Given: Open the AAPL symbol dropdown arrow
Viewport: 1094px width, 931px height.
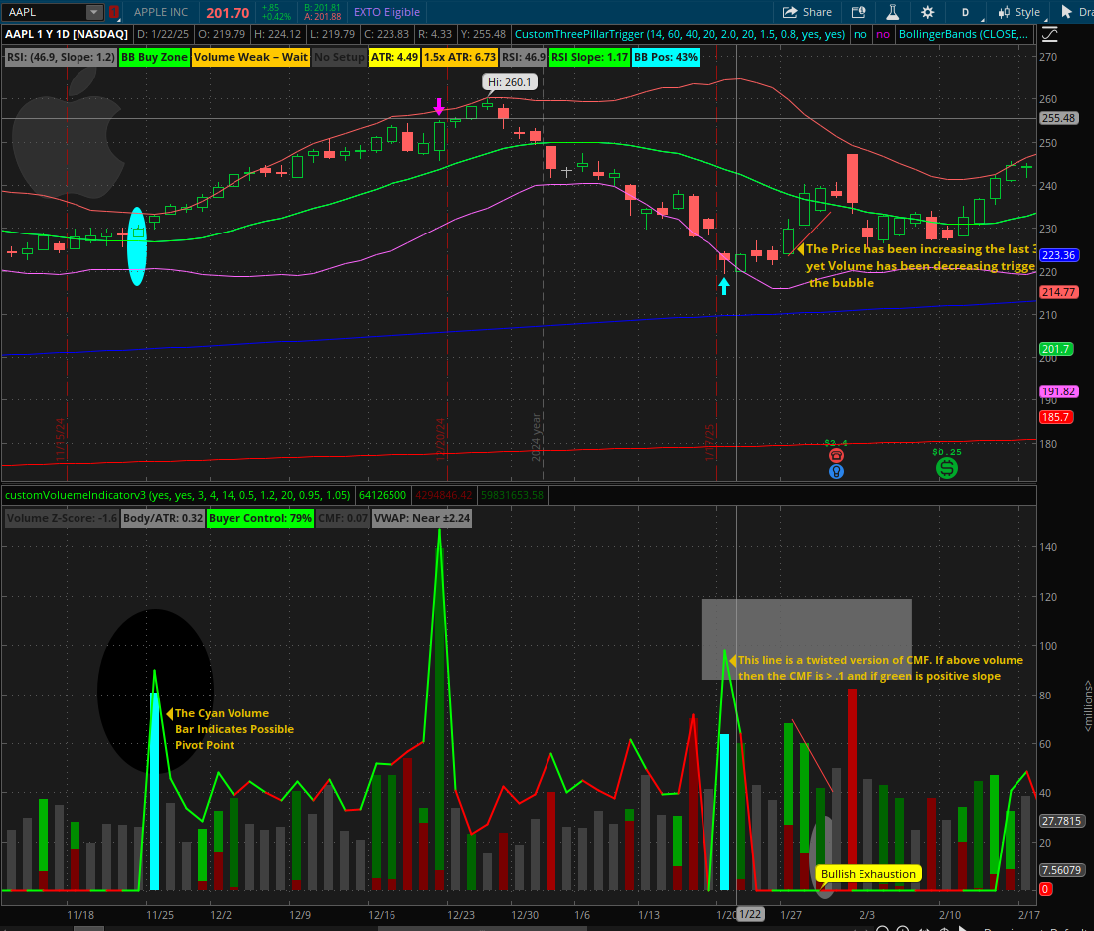Looking at the screenshot, I should (94, 12).
